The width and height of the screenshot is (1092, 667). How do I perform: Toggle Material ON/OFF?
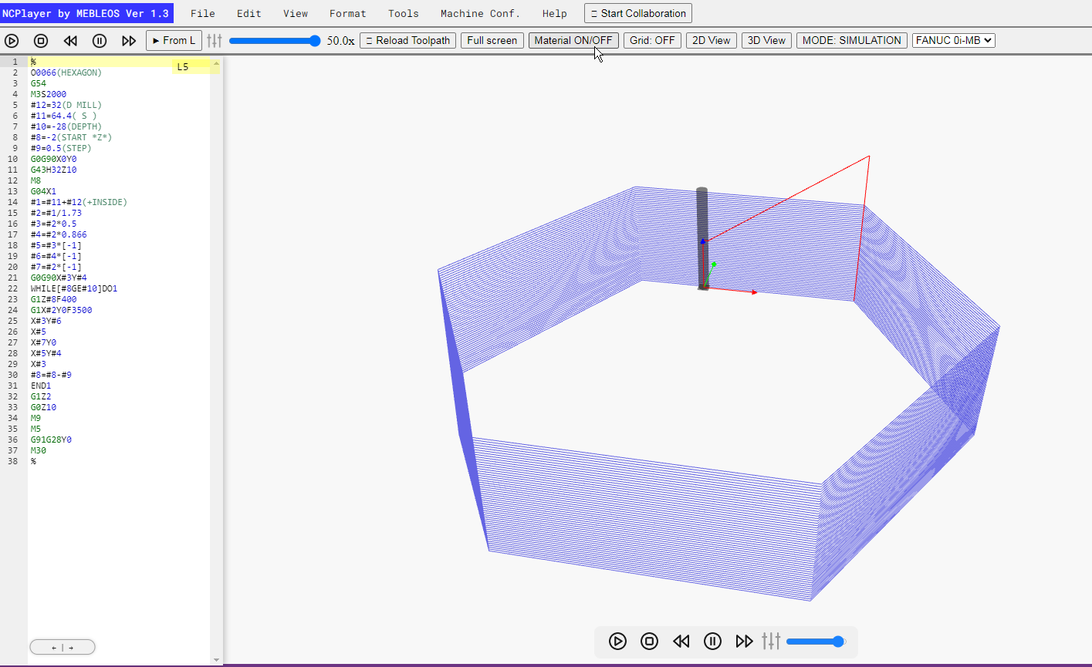(573, 40)
